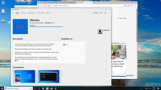The image size is (161, 90).
Task: Click the Ubuntu app logo tile
Action: (20, 26)
